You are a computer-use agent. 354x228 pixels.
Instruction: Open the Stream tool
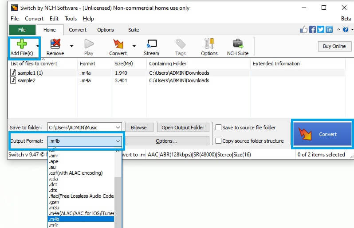[151, 44]
